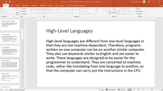Image resolution: width=163 pixels, height=91 pixels.
Task: Expand the shapes gallery More arrow
Action: pyautogui.click(x=110, y=13)
